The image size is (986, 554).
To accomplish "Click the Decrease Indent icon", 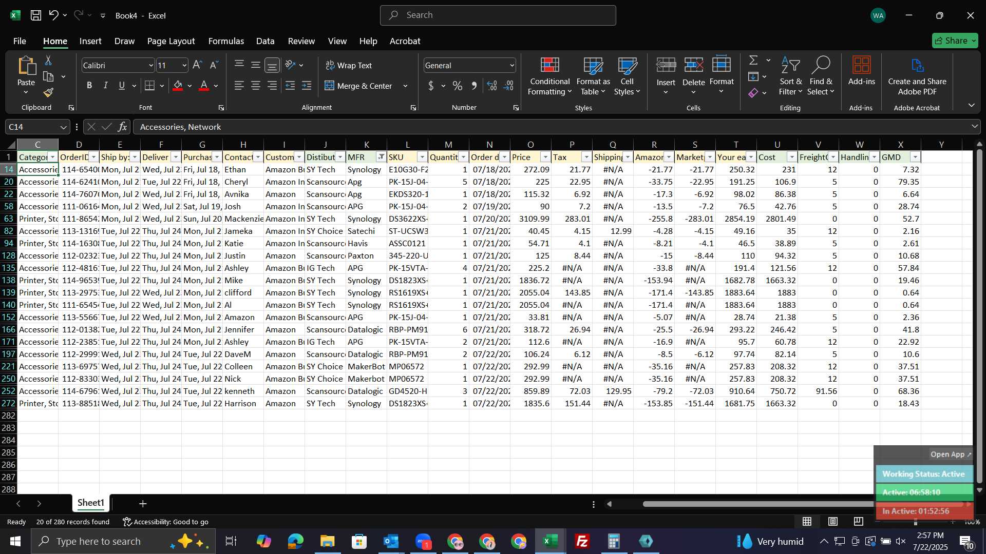I will click(x=290, y=86).
